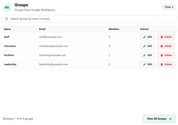Click the pencil icon in Volunteers row
The height and width of the screenshot is (125, 178).
[144, 46]
